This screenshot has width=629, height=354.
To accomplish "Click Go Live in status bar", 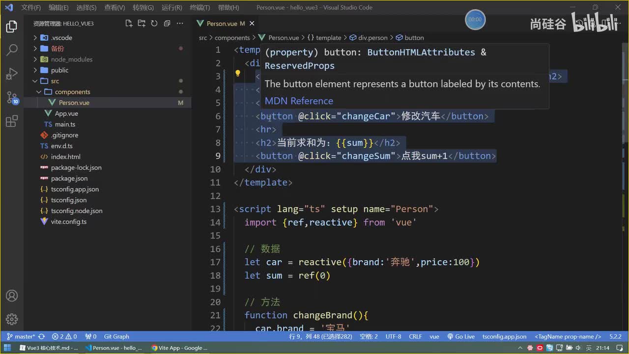I will [x=461, y=337].
